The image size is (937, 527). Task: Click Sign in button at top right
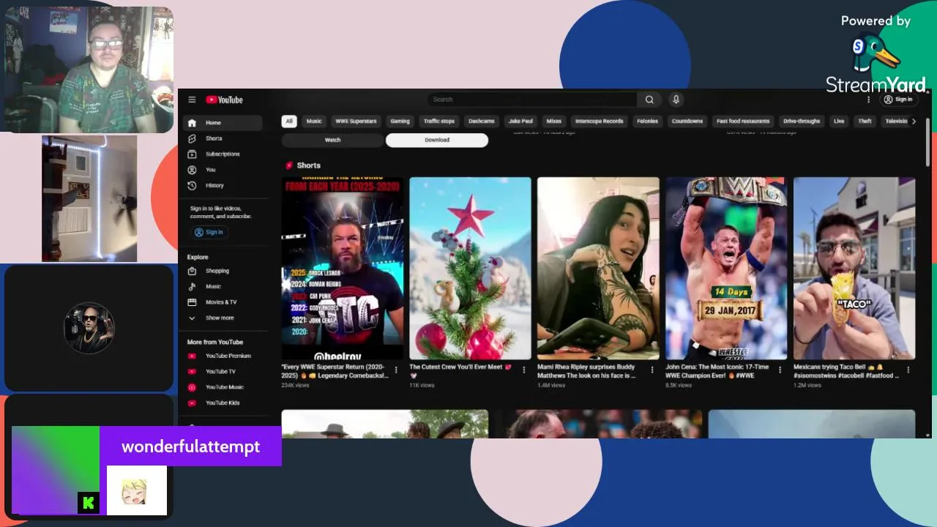tap(897, 100)
